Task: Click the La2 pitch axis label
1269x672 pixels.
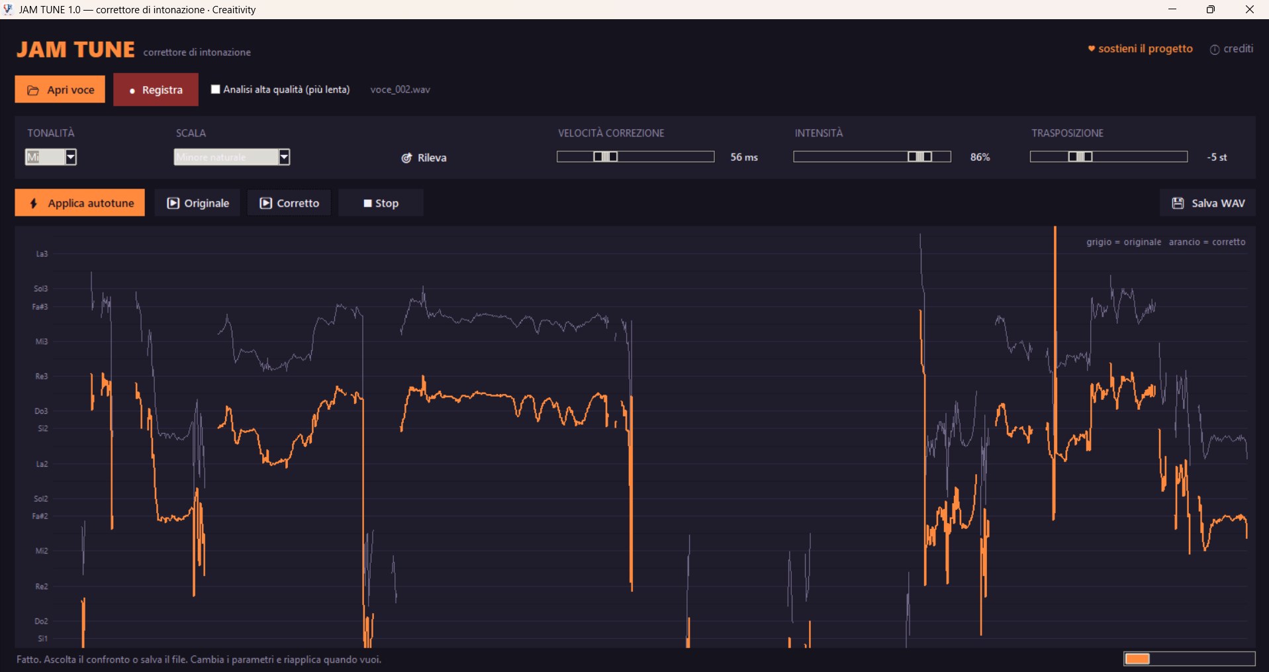Action: [x=42, y=464]
